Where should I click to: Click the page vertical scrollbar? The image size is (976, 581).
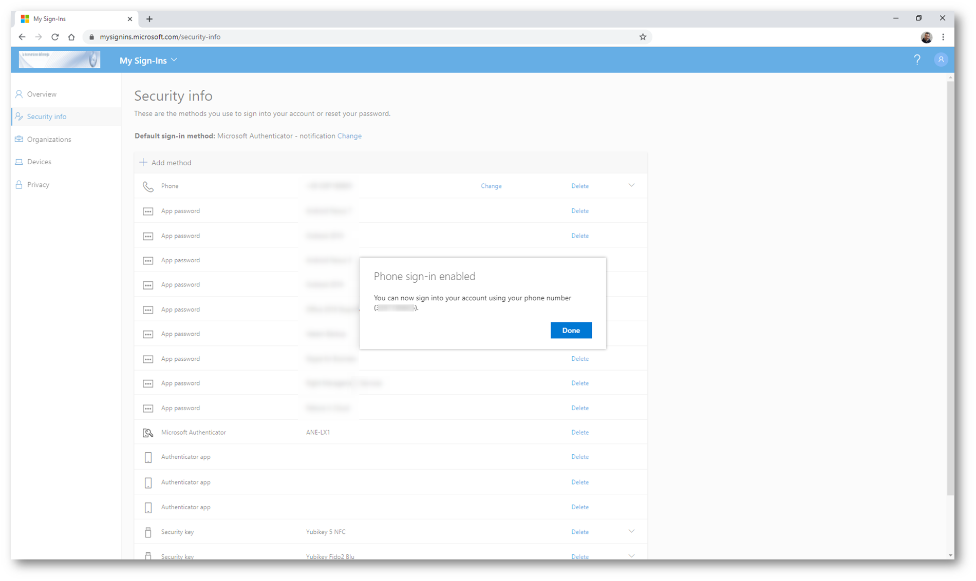(950, 287)
